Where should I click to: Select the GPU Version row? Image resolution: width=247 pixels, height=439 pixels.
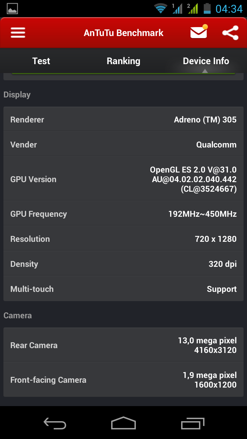[x=123, y=179]
